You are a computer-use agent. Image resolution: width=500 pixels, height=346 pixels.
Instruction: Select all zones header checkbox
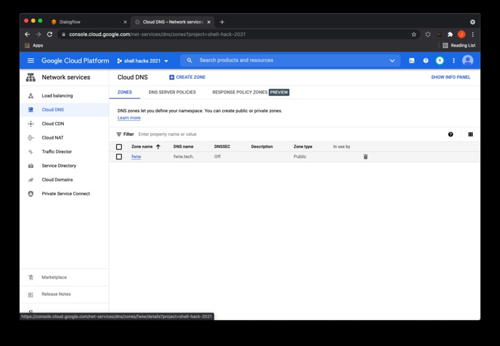click(x=119, y=147)
